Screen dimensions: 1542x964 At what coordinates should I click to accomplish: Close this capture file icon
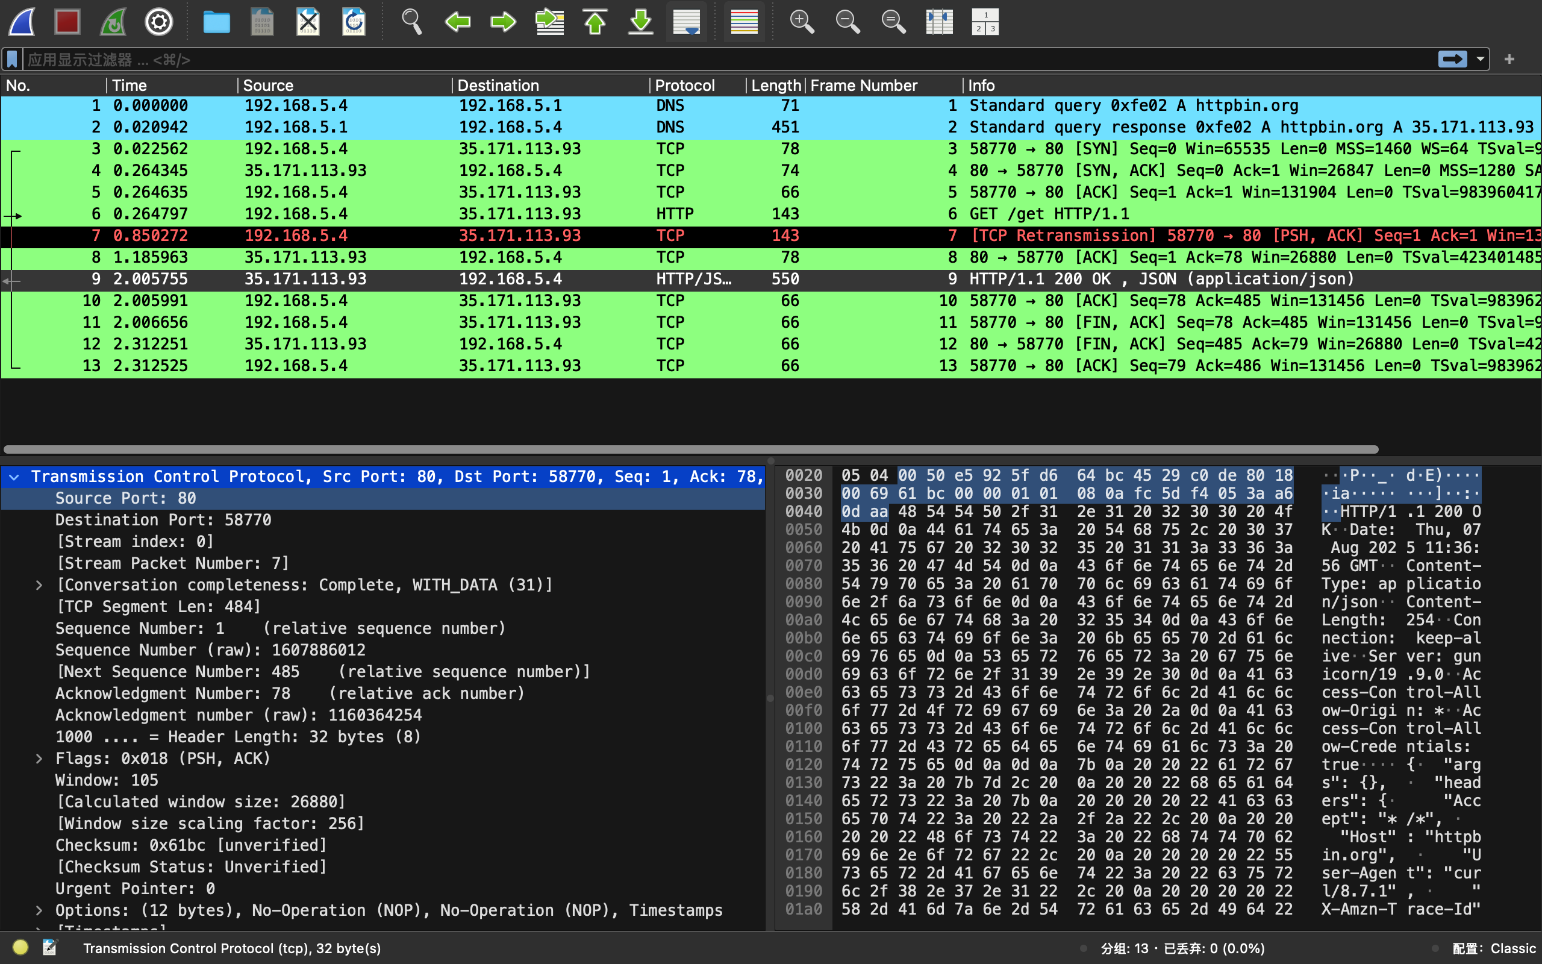pyautogui.click(x=308, y=22)
